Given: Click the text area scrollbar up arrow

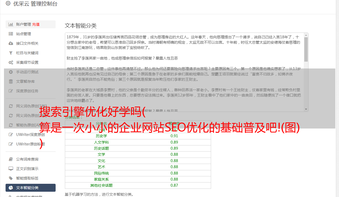Looking at the screenshot, I should coord(306,35).
